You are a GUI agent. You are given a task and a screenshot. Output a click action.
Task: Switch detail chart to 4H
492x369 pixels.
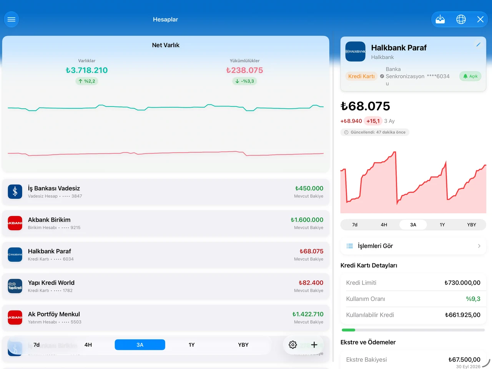click(384, 225)
